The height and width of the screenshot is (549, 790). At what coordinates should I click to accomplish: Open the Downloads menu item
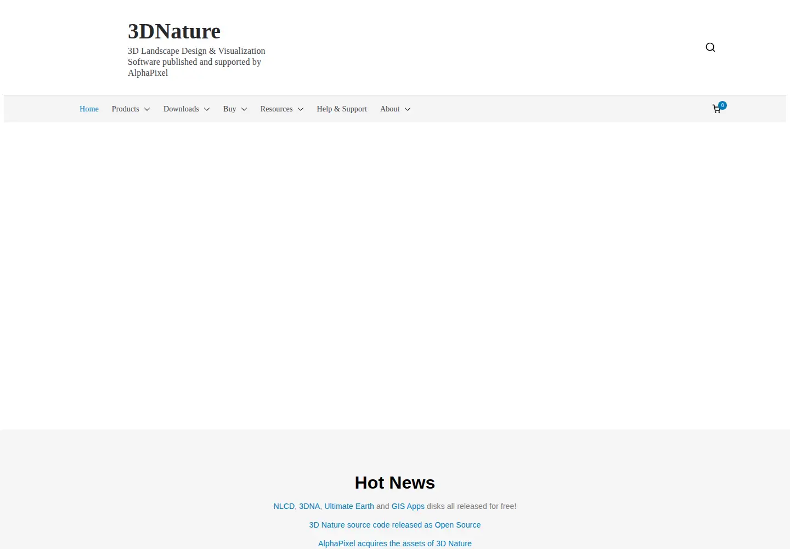(181, 109)
